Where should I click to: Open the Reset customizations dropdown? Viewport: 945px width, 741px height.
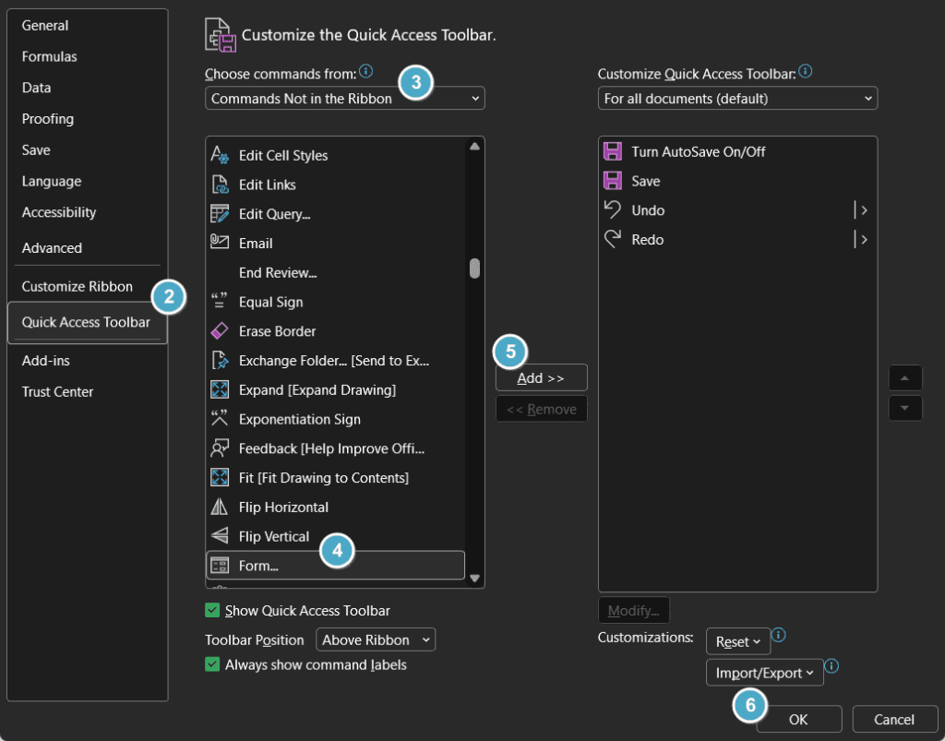[x=738, y=641]
